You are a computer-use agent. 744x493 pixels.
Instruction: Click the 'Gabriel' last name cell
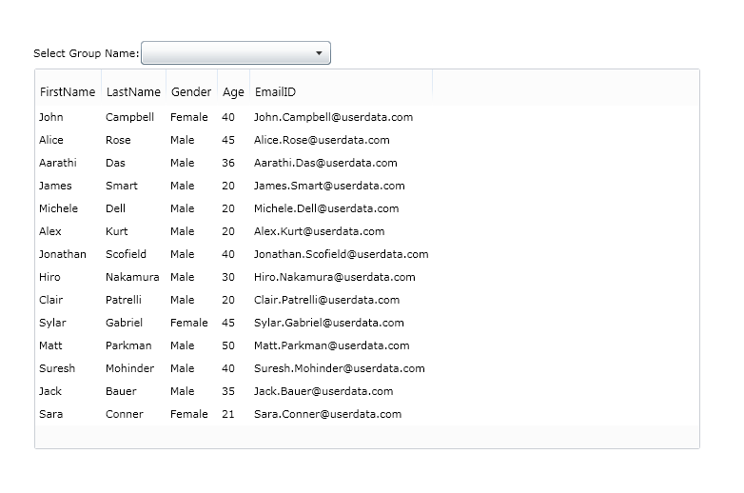pos(124,323)
